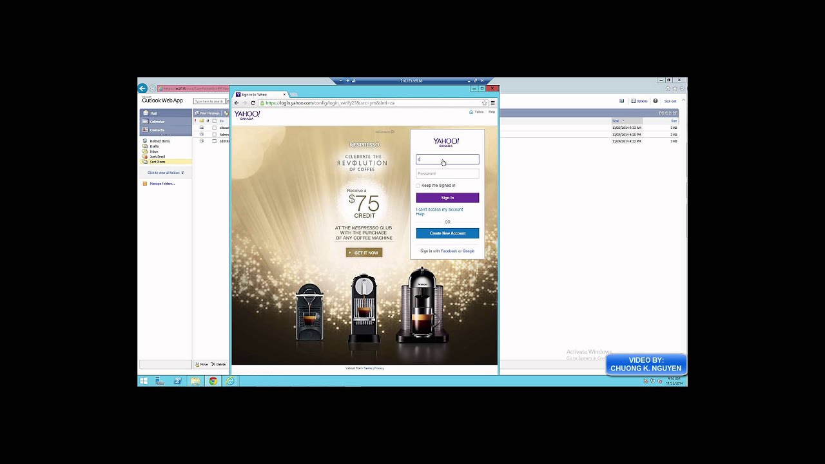This screenshot has width=825, height=464.
Task: Click New Message in Outlook toolbar
Action: pos(208,113)
